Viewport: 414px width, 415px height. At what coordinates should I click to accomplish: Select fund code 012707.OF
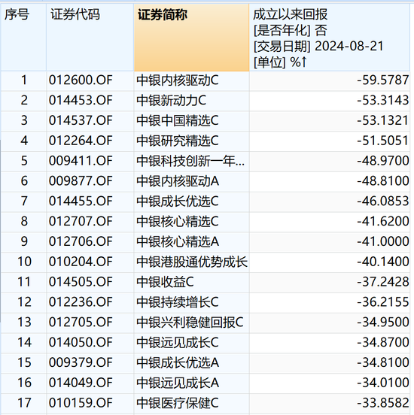click(81, 221)
